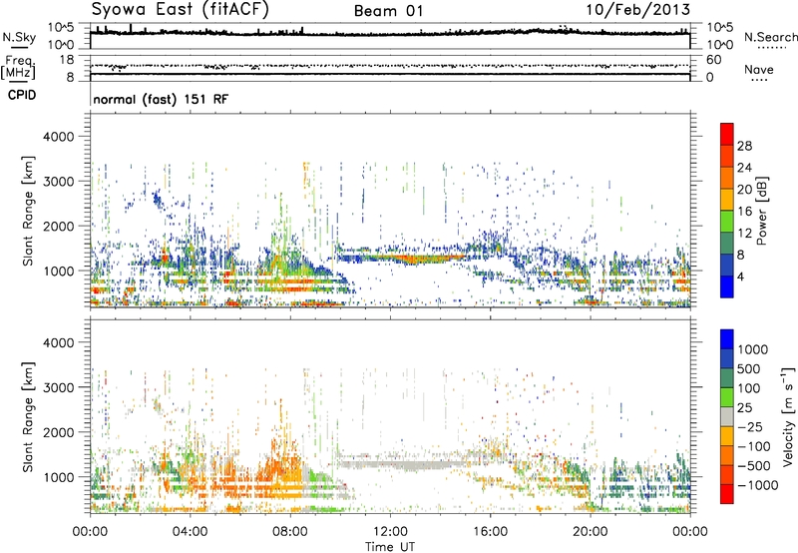Click the '-100' Velocity colorbar label
798x553 pixels.
[x=754, y=446]
